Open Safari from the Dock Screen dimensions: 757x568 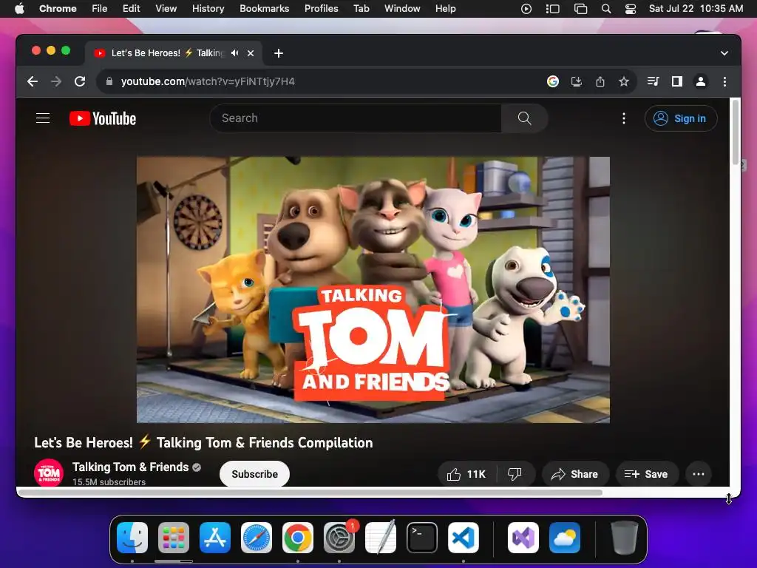coord(257,538)
